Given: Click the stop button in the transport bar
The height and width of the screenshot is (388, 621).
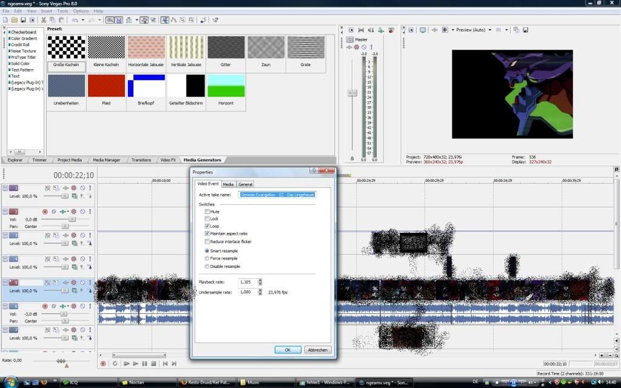Looking at the screenshot, I should pos(153,364).
